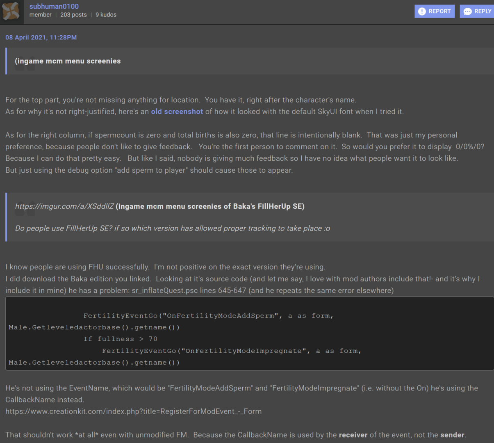Open the subhuman0100 username profile link
The width and height of the screenshot is (494, 443).
[x=54, y=6]
